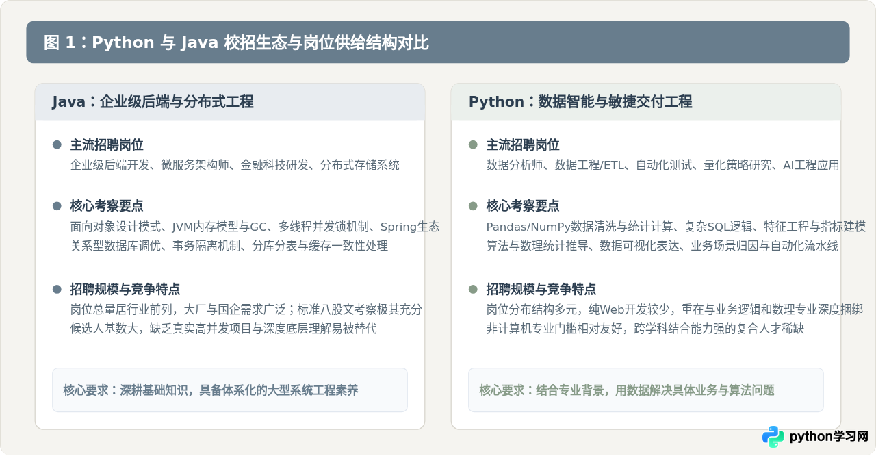Screen dimensions: 876x456
Task: Click the header 'Java：企业级后端与分布式工程'
Action: (x=153, y=102)
